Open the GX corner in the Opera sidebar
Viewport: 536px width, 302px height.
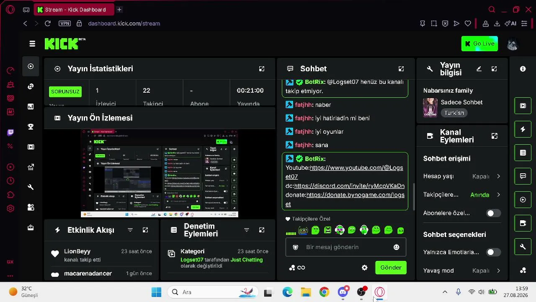[x=10, y=262]
